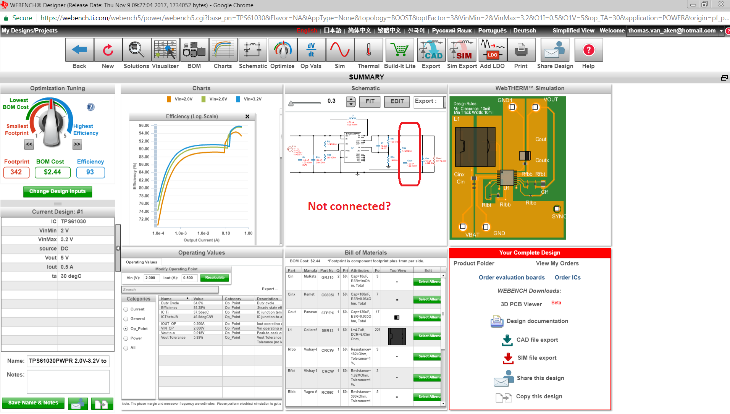Switch language to Português
Image resolution: width=730 pixels, height=414 pixels.
tap(492, 31)
